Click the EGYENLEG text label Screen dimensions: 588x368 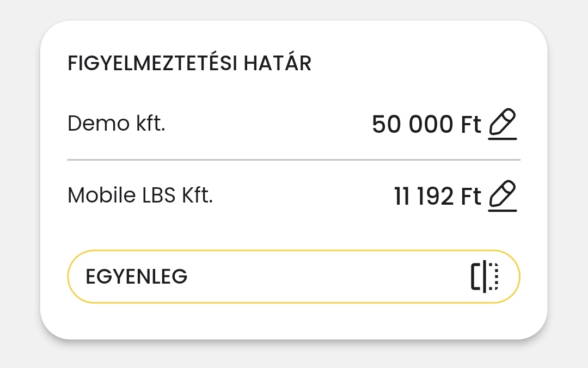pos(137,277)
